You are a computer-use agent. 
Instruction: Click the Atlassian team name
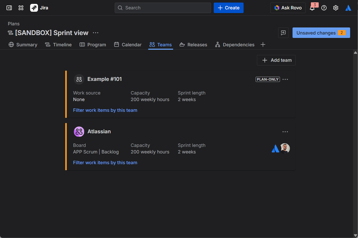click(x=99, y=131)
